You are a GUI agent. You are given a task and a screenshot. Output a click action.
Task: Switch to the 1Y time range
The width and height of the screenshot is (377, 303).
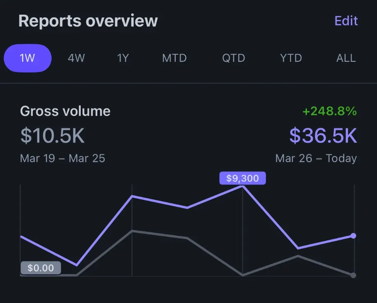pos(123,58)
